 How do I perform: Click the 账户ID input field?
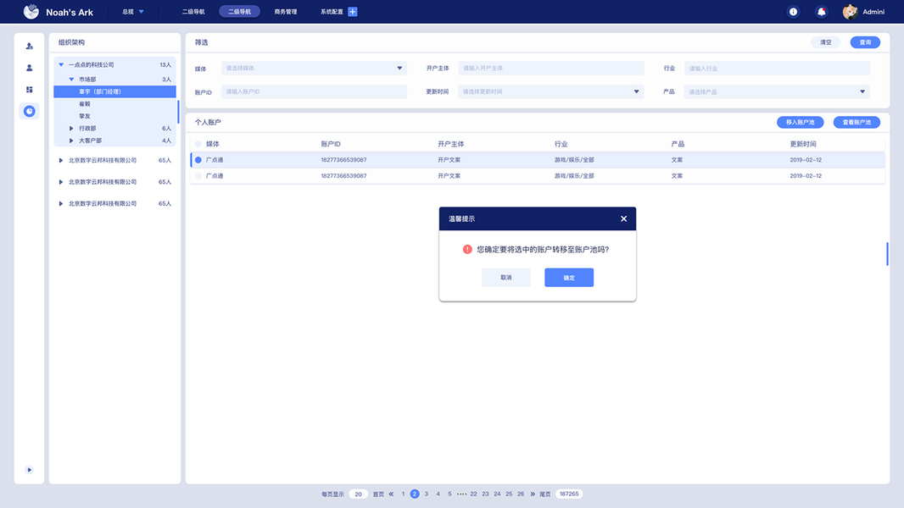(x=314, y=91)
